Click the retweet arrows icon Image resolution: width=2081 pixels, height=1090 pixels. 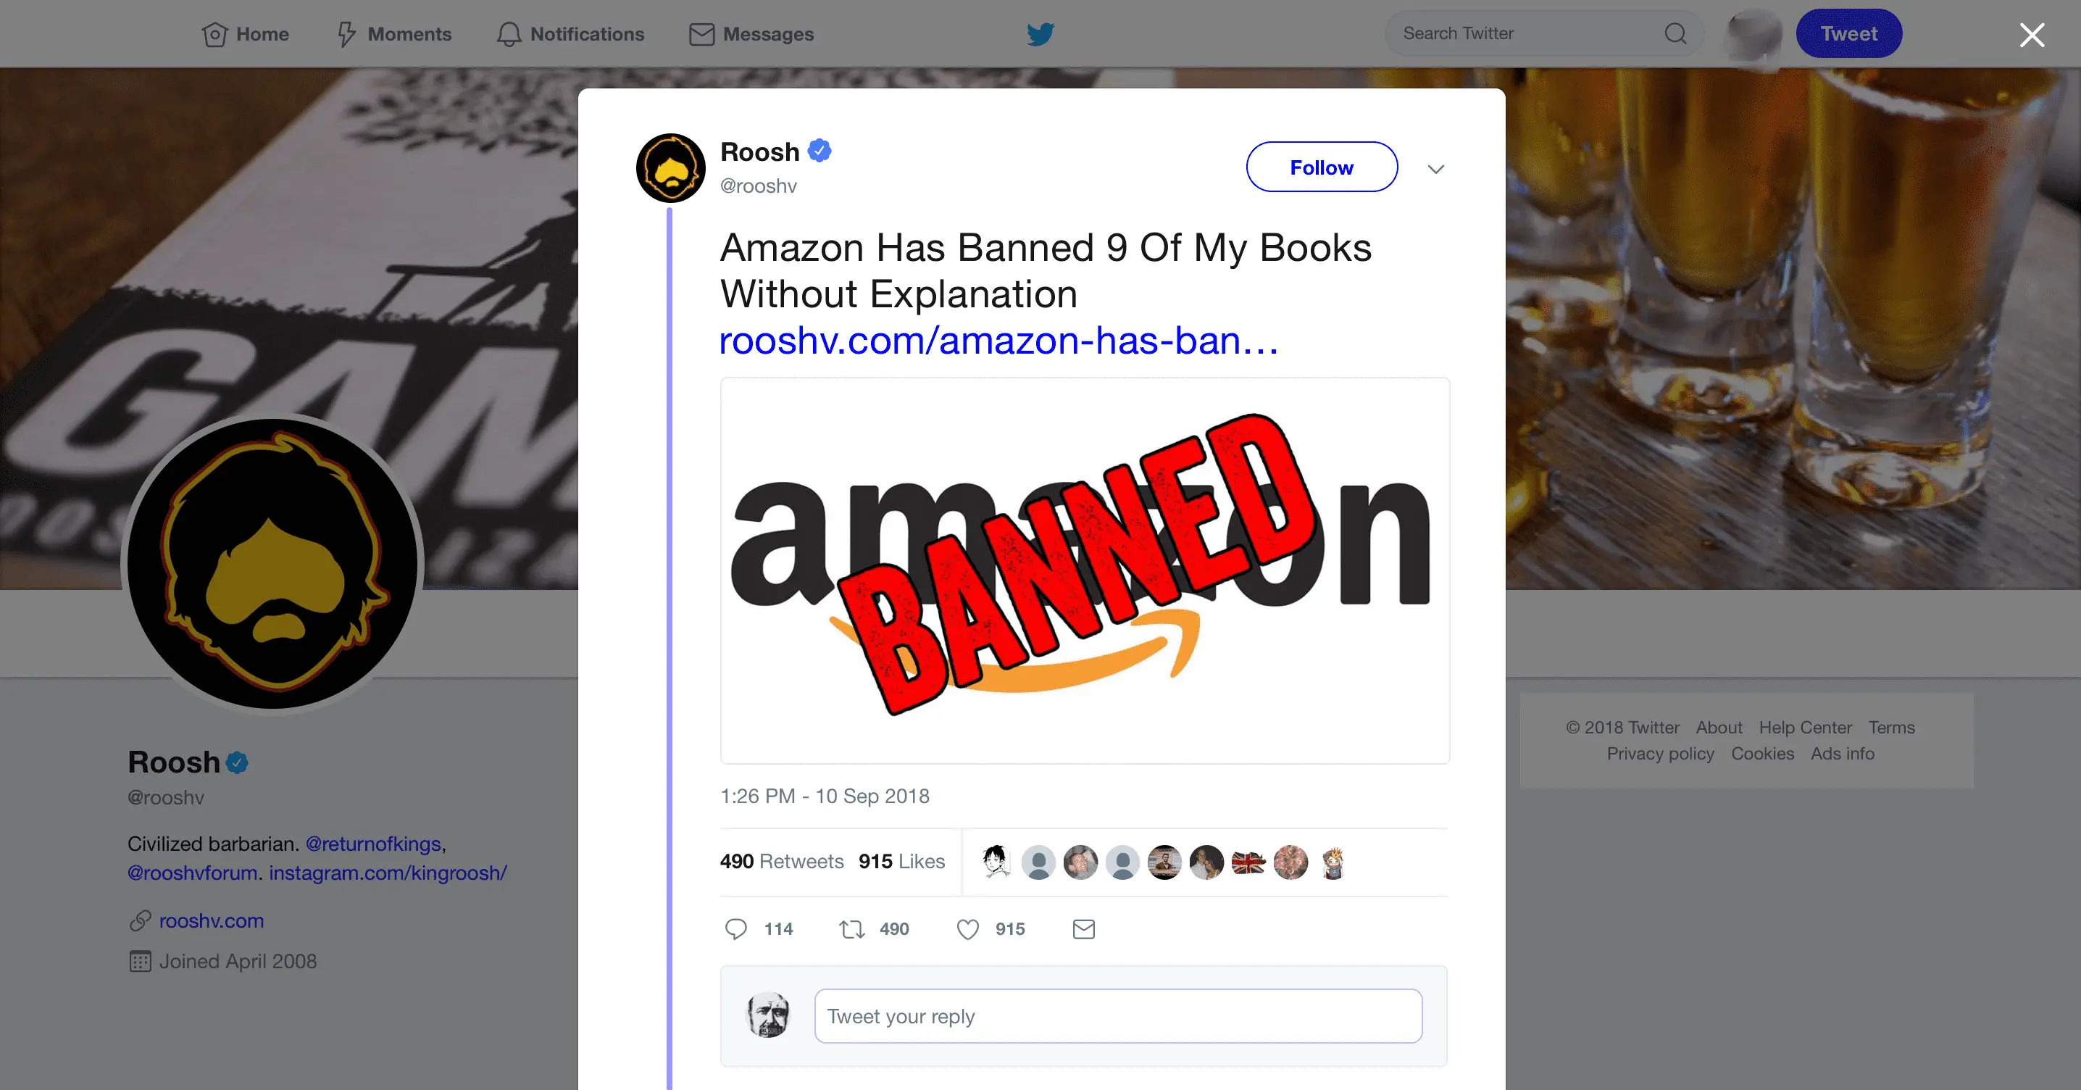tap(851, 929)
